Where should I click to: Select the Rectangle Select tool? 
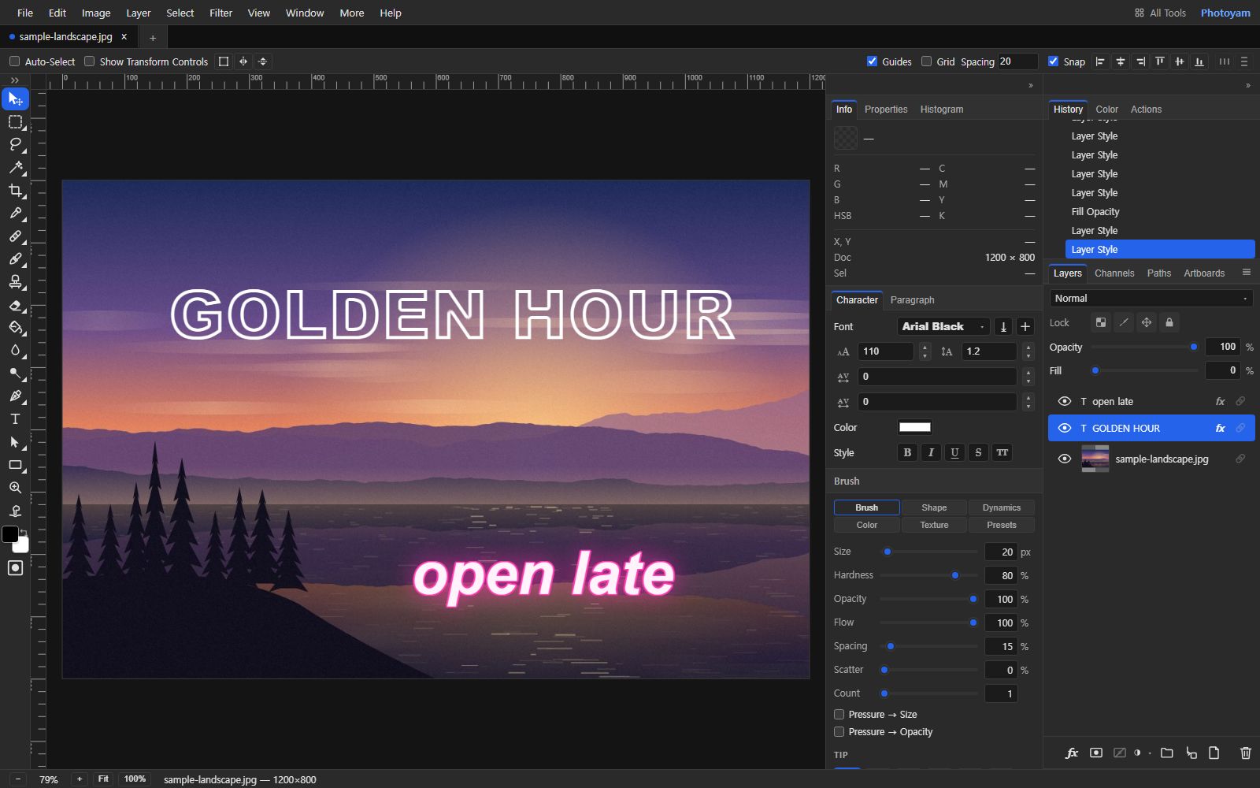pyautogui.click(x=15, y=121)
